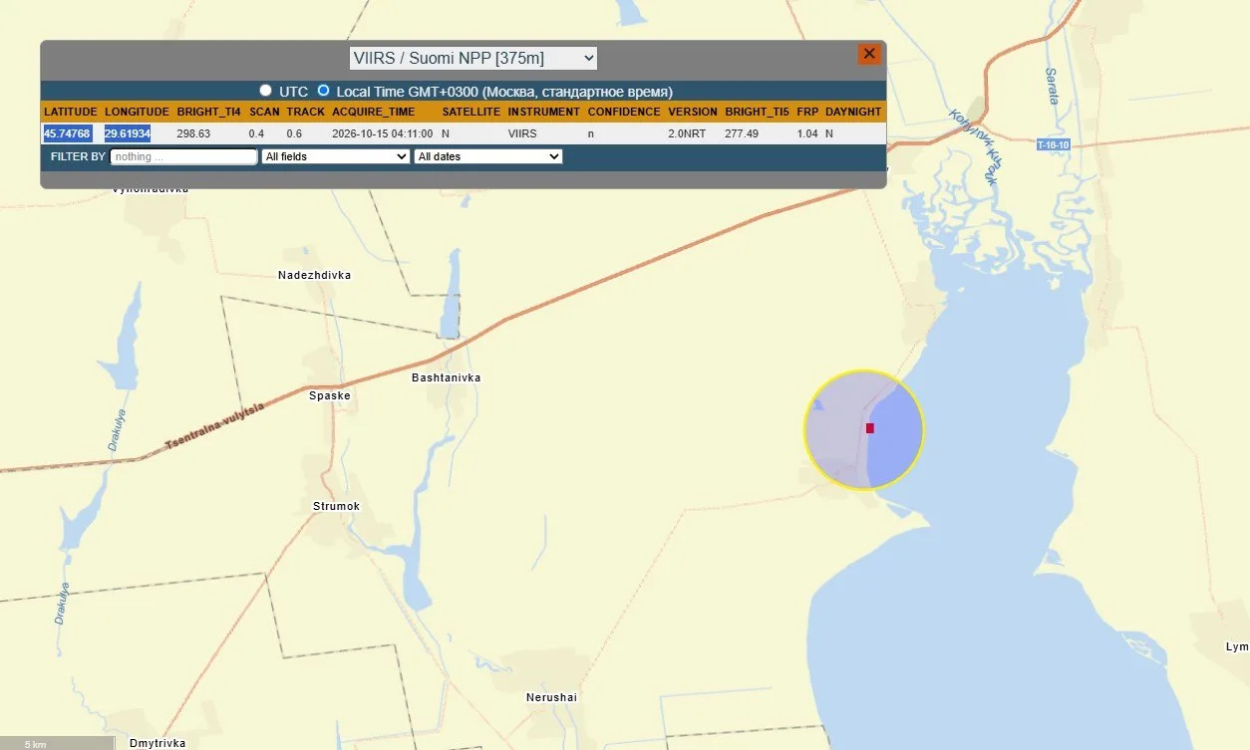The height and width of the screenshot is (750, 1250).
Task: Click the FRP value 1.04
Action: tap(807, 133)
